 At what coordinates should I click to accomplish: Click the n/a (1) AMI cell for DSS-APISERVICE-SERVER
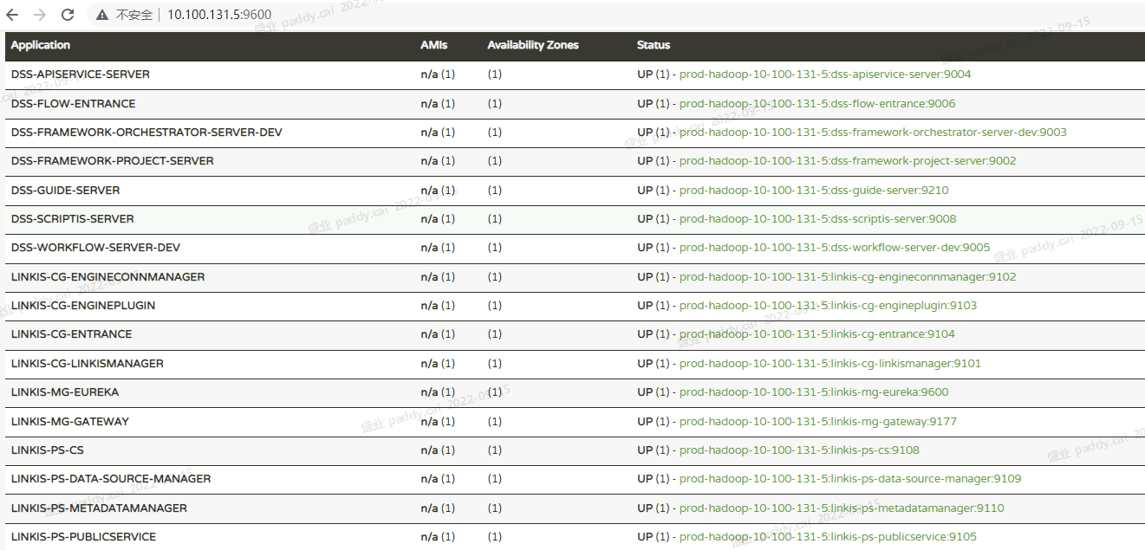(x=438, y=74)
